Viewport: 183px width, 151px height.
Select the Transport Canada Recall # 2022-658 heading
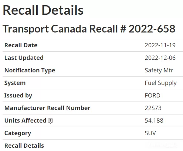(x=89, y=29)
